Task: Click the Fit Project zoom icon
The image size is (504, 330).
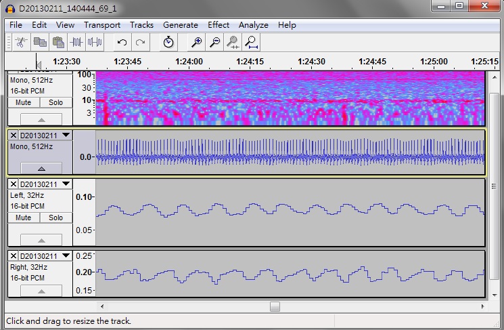Action: (251, 42)
